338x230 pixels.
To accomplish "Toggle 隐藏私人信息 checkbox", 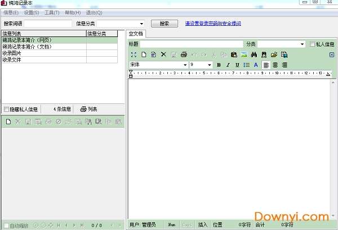I will [x=6, y=109].
